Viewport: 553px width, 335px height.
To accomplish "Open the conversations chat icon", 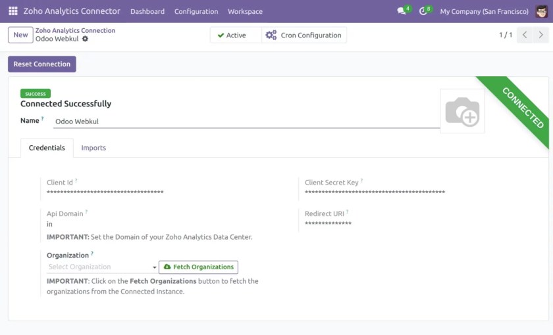I will click(x=402, y=11).
